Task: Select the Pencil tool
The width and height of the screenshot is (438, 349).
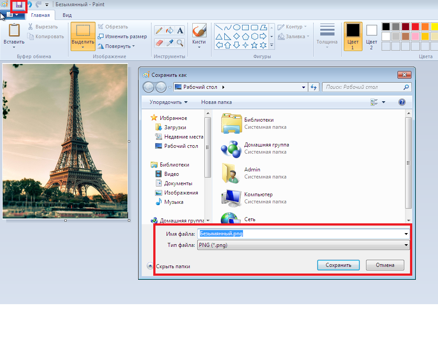Action: click(x=159, y=30)
